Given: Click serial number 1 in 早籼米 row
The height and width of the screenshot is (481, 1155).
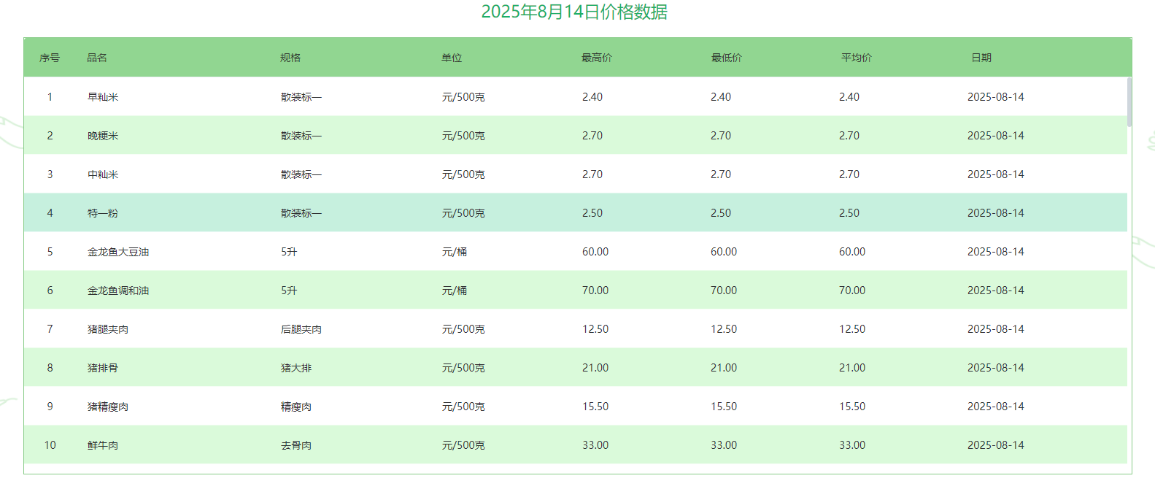Looking at the screenshot, I should pyautogui.click(x=50, y=97).
